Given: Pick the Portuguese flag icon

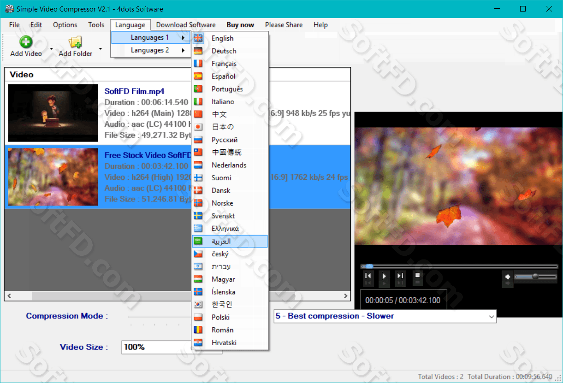Looking at the screenshot, I should coord(198,89).
